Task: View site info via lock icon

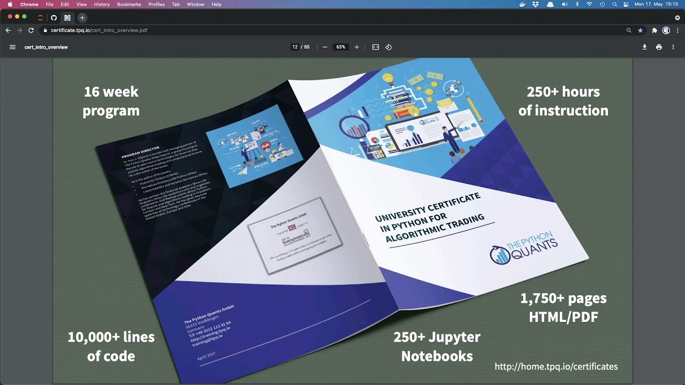Action: pos(45,30)
